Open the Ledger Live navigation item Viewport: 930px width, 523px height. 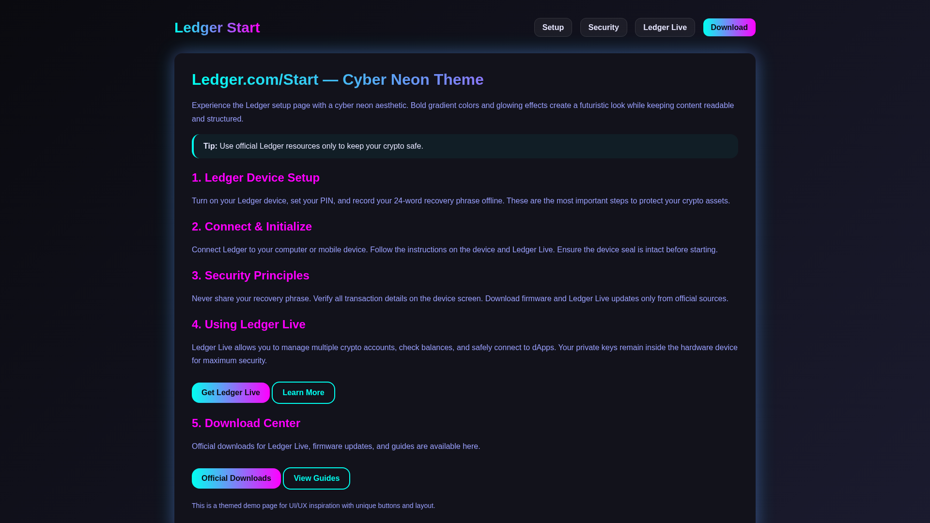point(665,27)
